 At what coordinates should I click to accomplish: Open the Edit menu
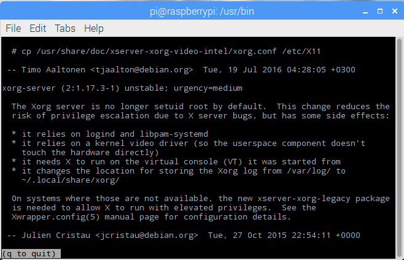tap(37, 28)
